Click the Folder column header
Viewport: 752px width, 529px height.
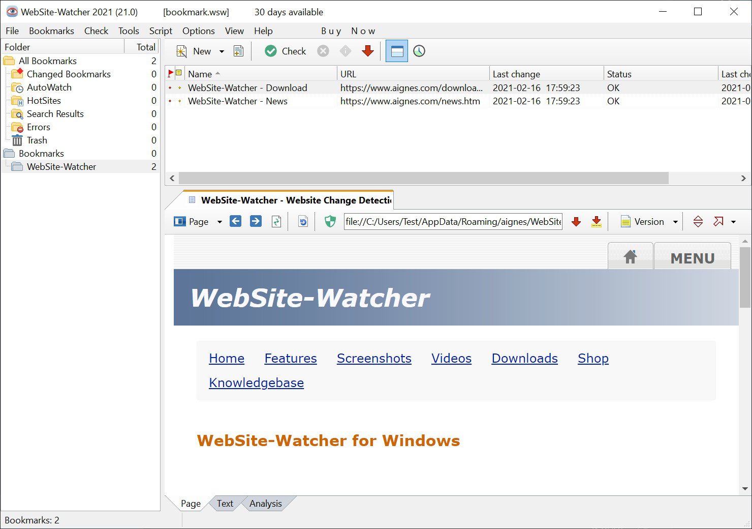(x=63, y=47)
